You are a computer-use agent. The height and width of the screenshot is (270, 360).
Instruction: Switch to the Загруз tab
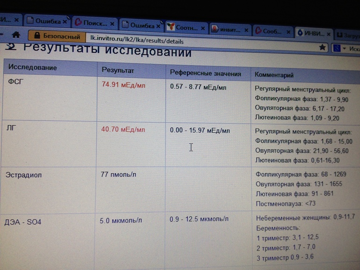347,35
